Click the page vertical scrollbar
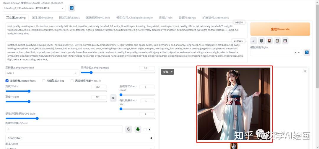This screenshot has height=149, width=319. tap(317, 46)
